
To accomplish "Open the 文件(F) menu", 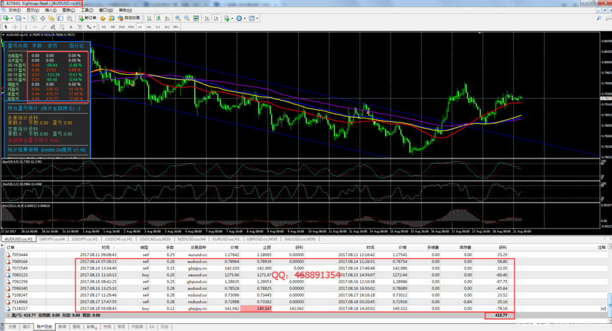I will 15,11.
